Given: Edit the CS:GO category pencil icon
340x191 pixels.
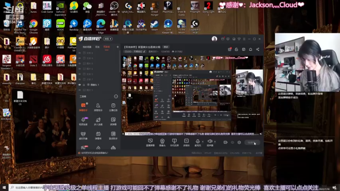Looking at the screenshot, I should click(x=144, y=51).
